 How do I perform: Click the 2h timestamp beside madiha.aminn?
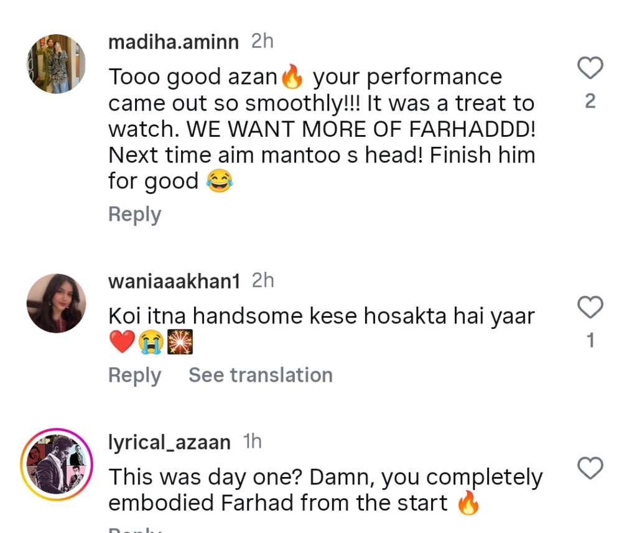(x=262, y=42)
